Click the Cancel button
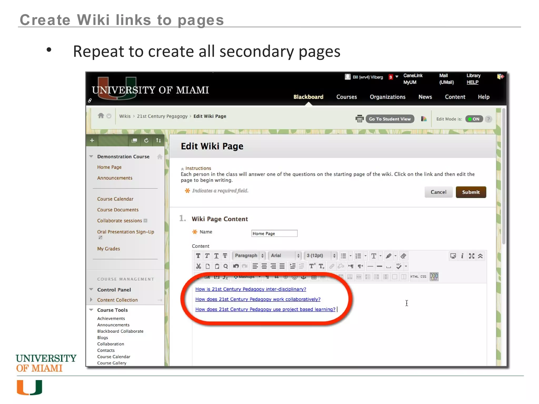The width and height of the screenshot is (539, 404). [x=438, y=192]
